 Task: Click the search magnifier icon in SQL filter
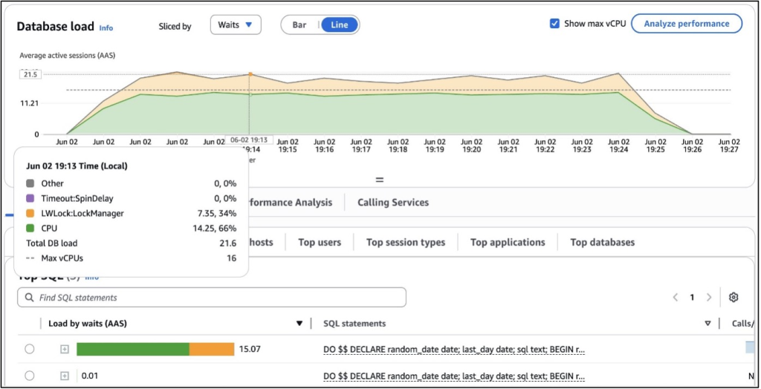(29, 298)
